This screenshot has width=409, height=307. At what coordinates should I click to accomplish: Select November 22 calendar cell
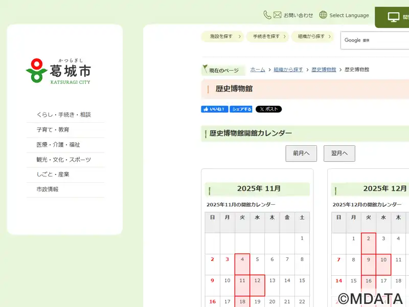point(302,301)
